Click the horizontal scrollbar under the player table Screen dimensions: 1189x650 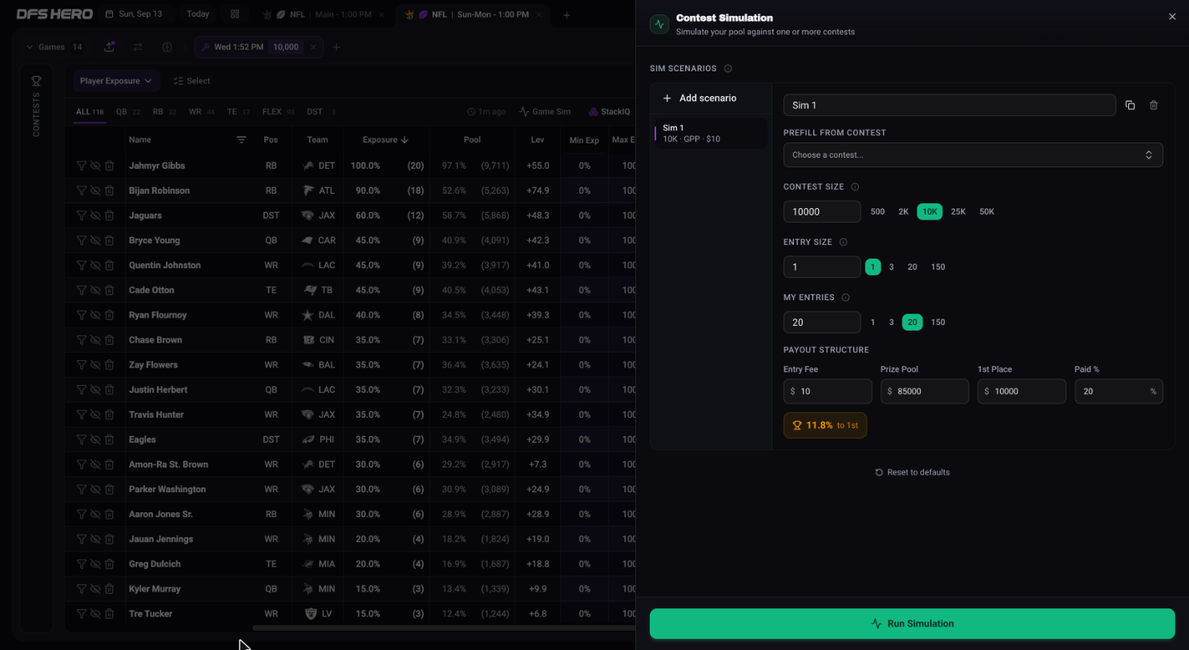tap(444, 628)
